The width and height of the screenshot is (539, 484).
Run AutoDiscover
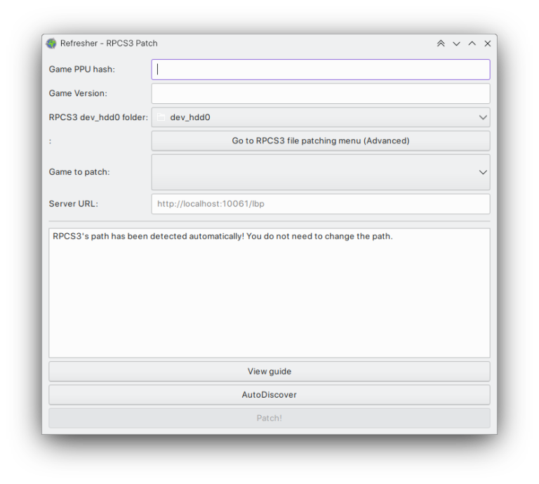(x=269, y=395)
